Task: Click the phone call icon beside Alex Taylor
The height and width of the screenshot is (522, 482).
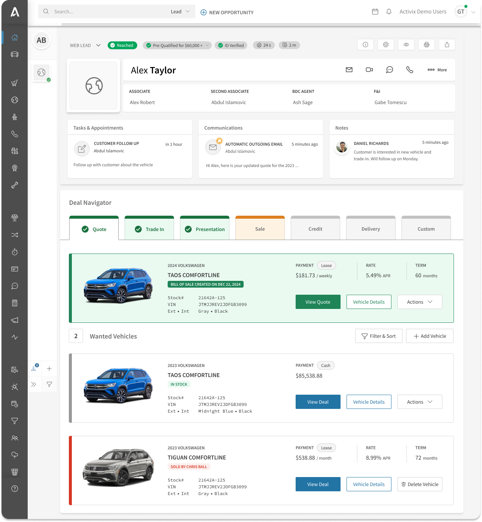Action: coord(410,70)
